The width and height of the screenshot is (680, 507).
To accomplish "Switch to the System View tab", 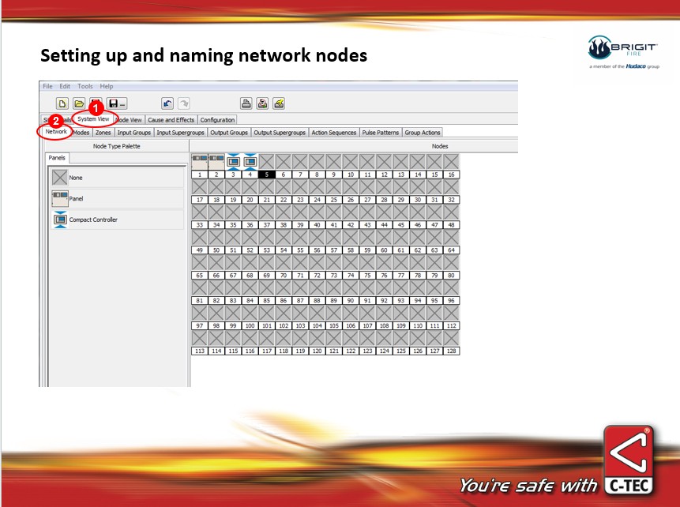I will pyautogui.click(x=93, y=119).
